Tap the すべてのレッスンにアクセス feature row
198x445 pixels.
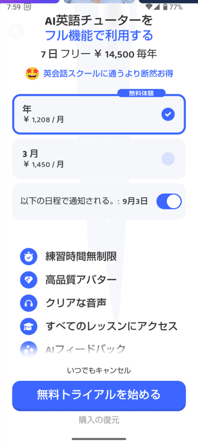coord(99,326)
